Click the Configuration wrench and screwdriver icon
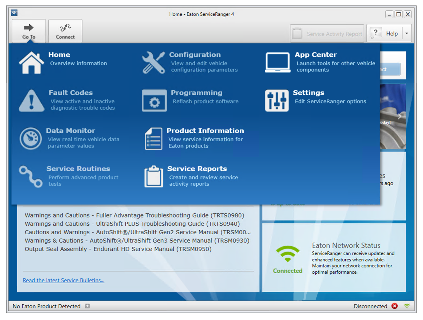This screenshot has height=320, width=423. pos(153,62)
